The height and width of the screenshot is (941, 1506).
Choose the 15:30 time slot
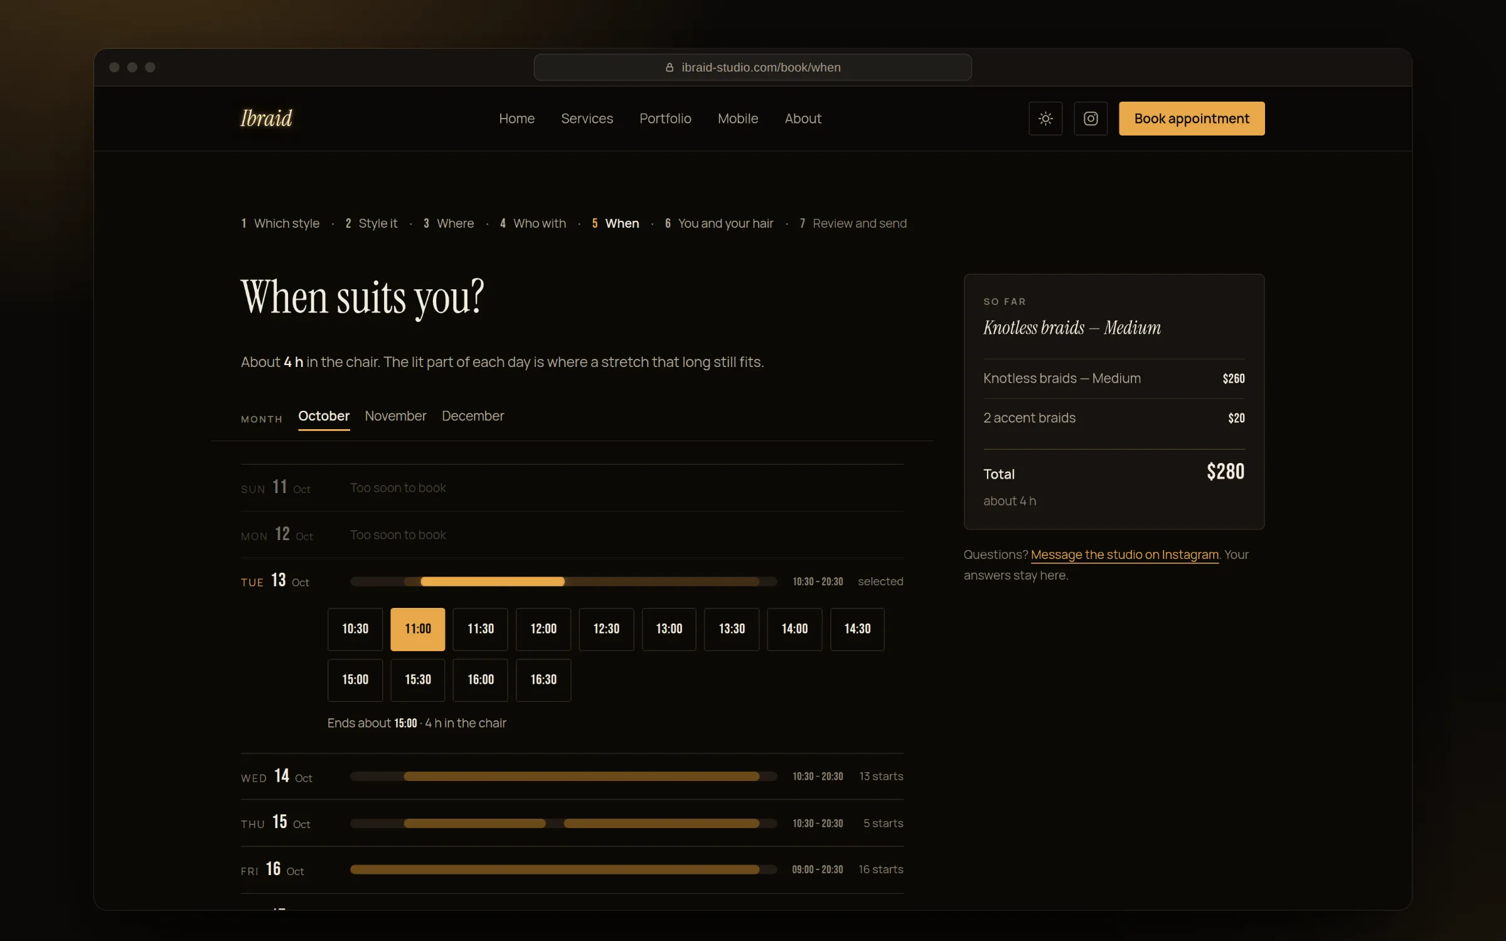pyautogui.click(x=418, y=680)
